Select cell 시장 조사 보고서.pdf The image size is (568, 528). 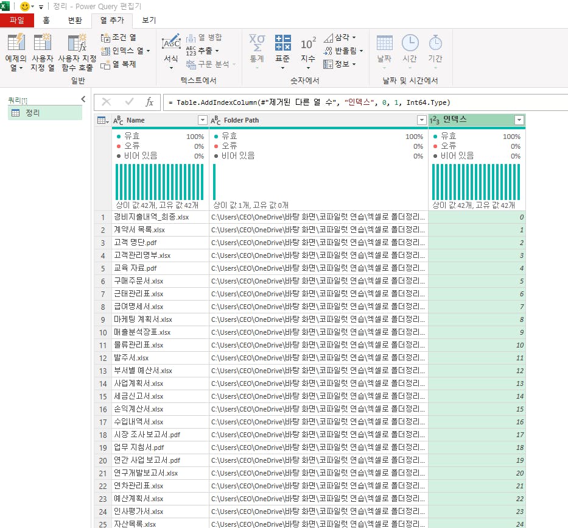(x=160, y=434)
